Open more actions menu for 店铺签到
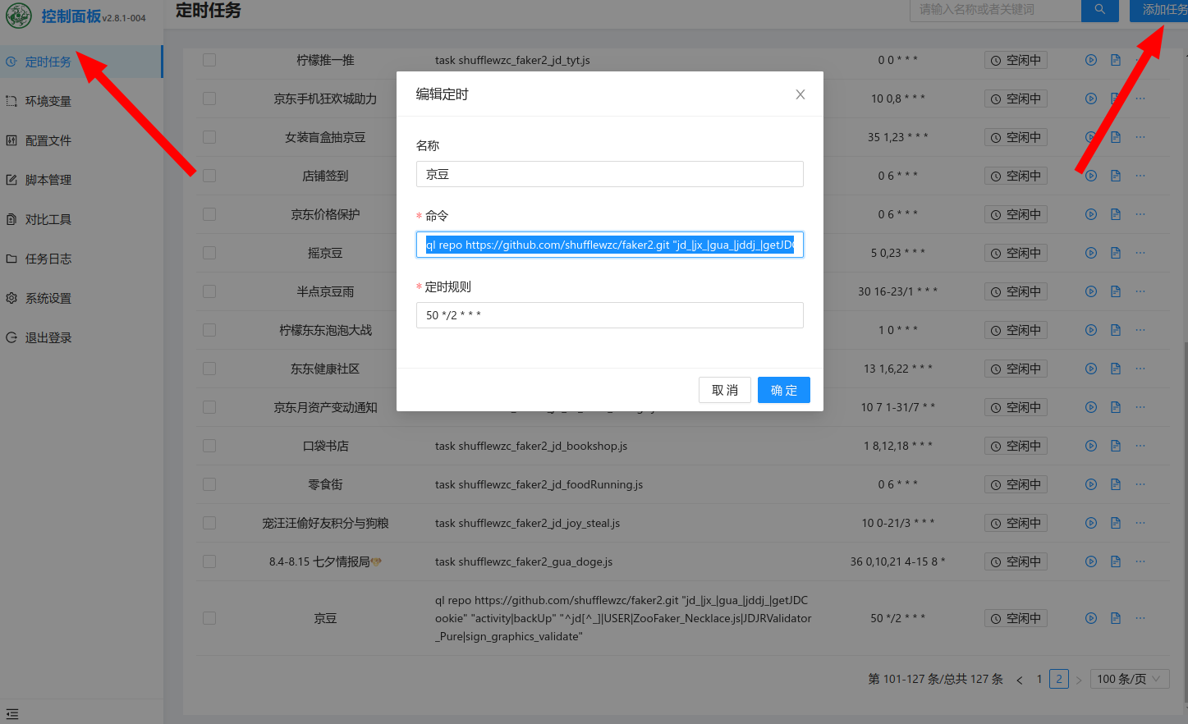 [1140, 176]
